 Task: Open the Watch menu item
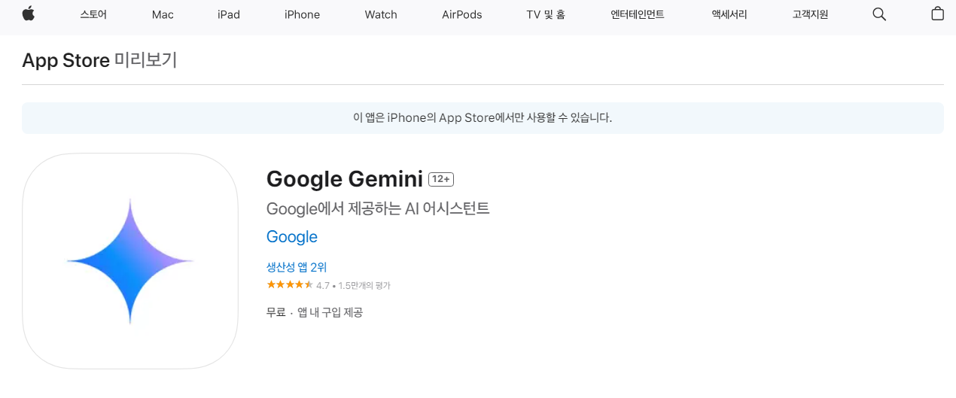tap(381, 14)
